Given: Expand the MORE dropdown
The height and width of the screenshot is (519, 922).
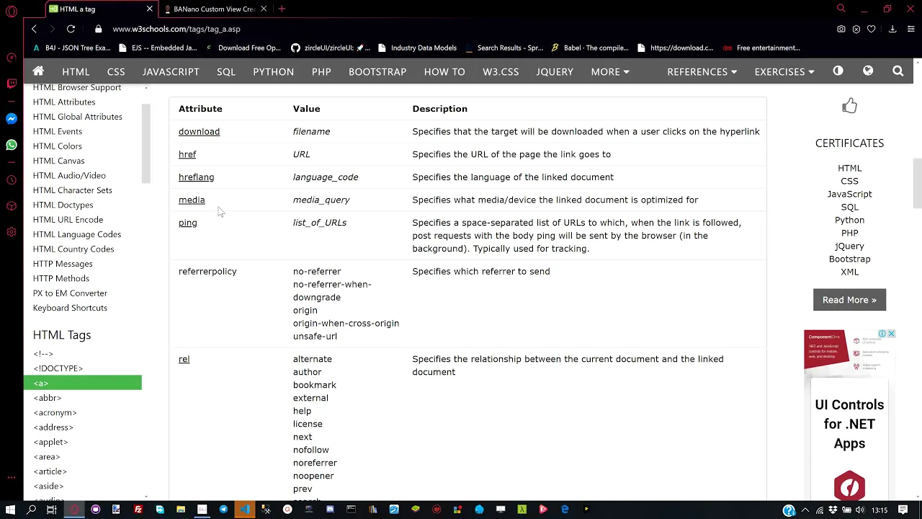Looking at the screenshot, I should click(x=610, y=71).
